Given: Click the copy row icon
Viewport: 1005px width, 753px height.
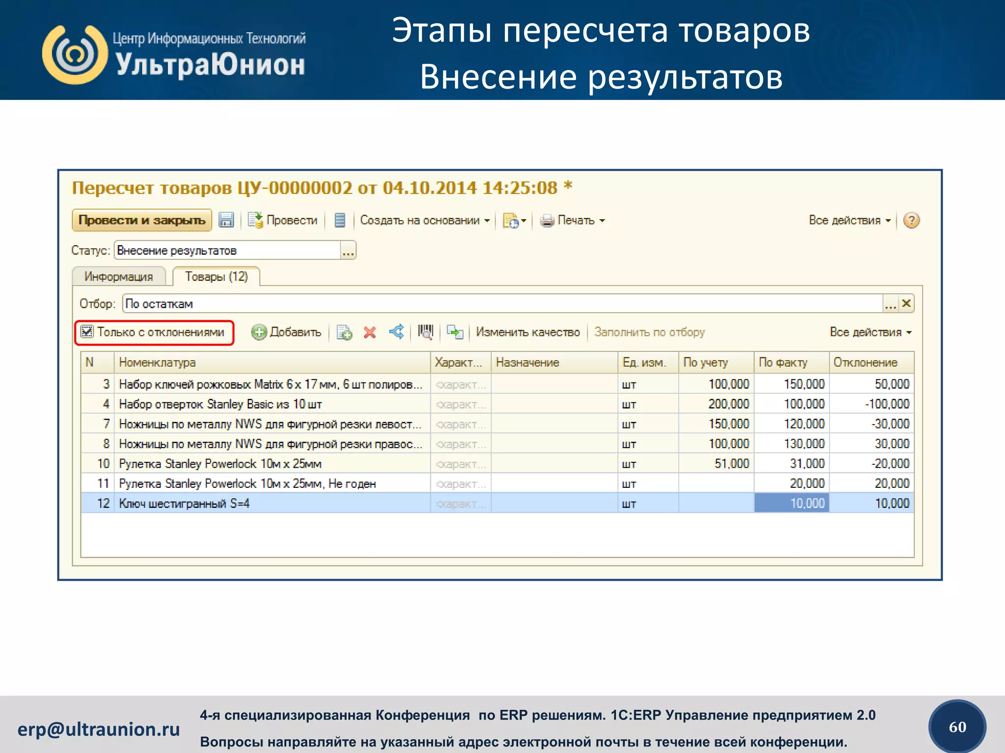Looking at the screenshot, I should (344, 332).
